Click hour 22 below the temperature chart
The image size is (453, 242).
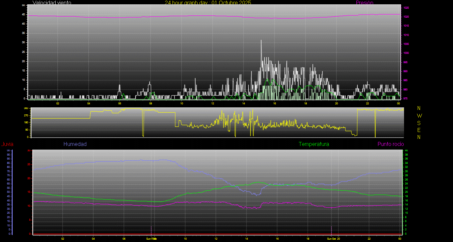point(369,239)
